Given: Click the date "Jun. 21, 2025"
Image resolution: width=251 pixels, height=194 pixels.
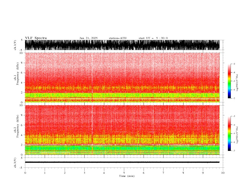Looking at the screenshot, I should [x=88, y=38].
